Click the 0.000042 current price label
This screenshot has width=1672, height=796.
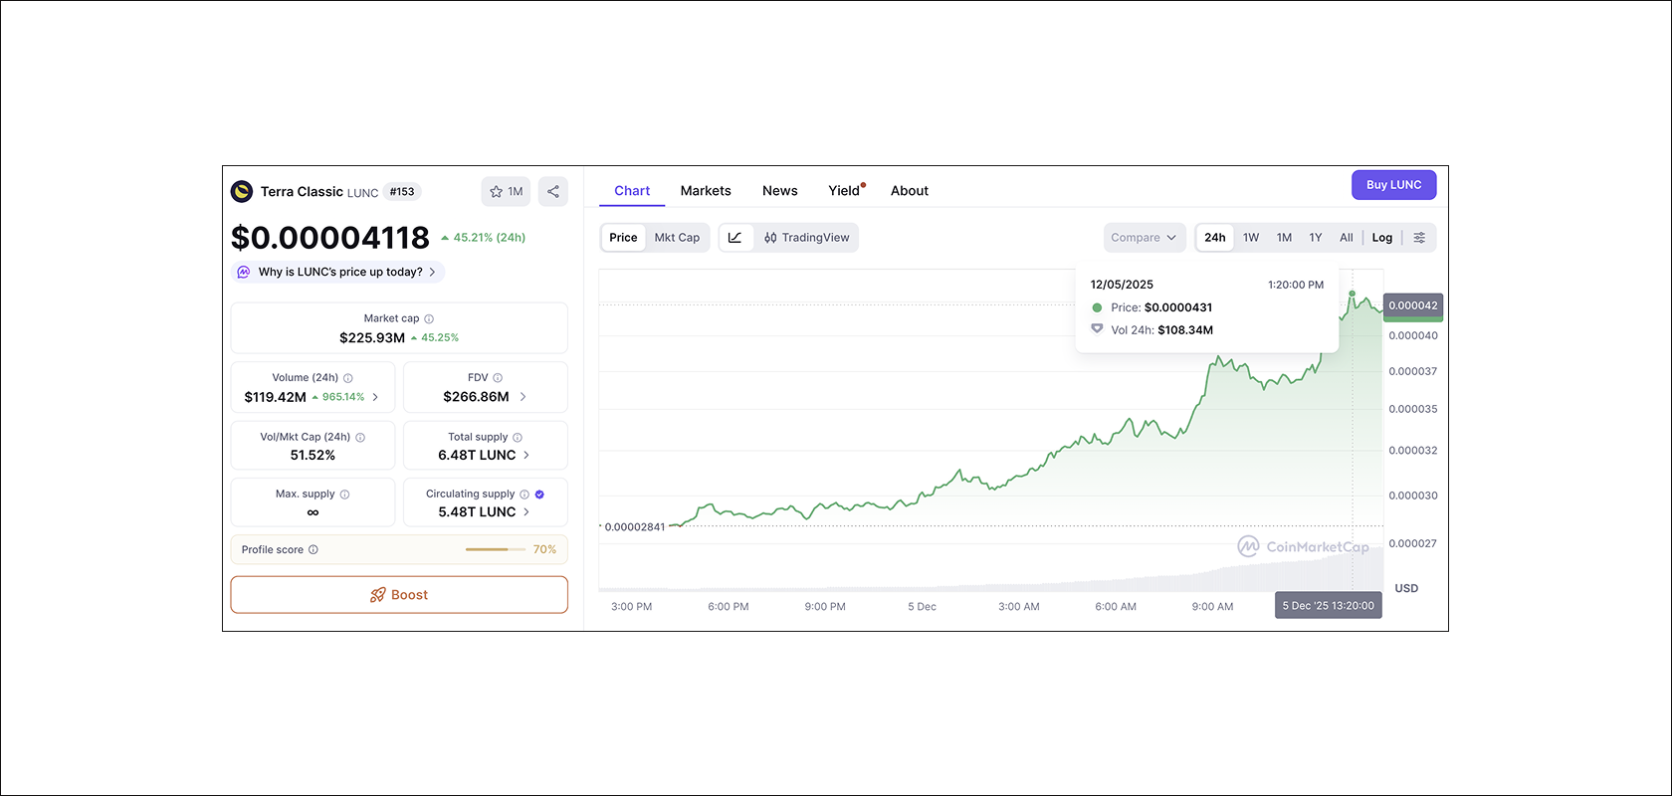click(x=1413, y=305)
